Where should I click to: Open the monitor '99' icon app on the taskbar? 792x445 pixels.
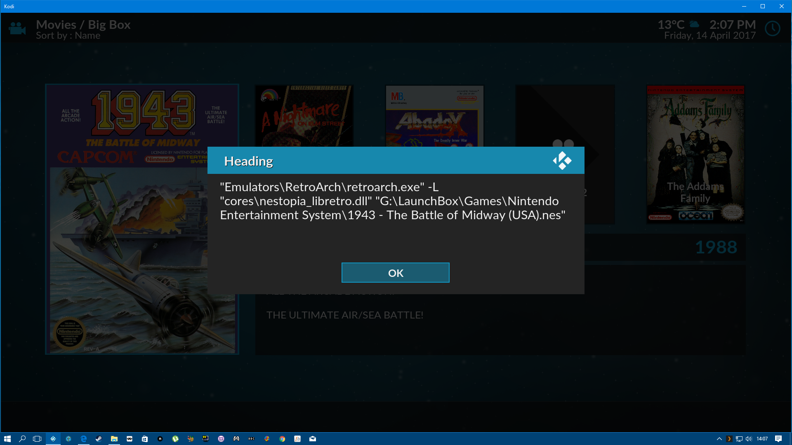tap(206, 439)
